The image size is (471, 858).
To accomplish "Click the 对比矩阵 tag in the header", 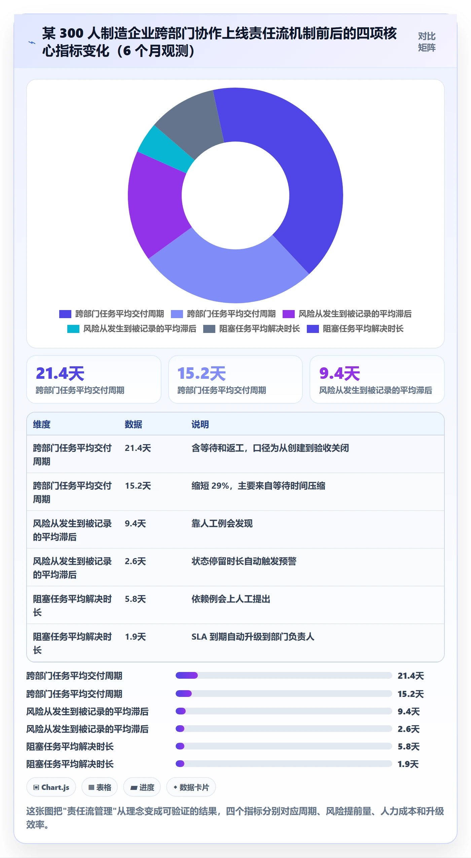I will 427,42.
